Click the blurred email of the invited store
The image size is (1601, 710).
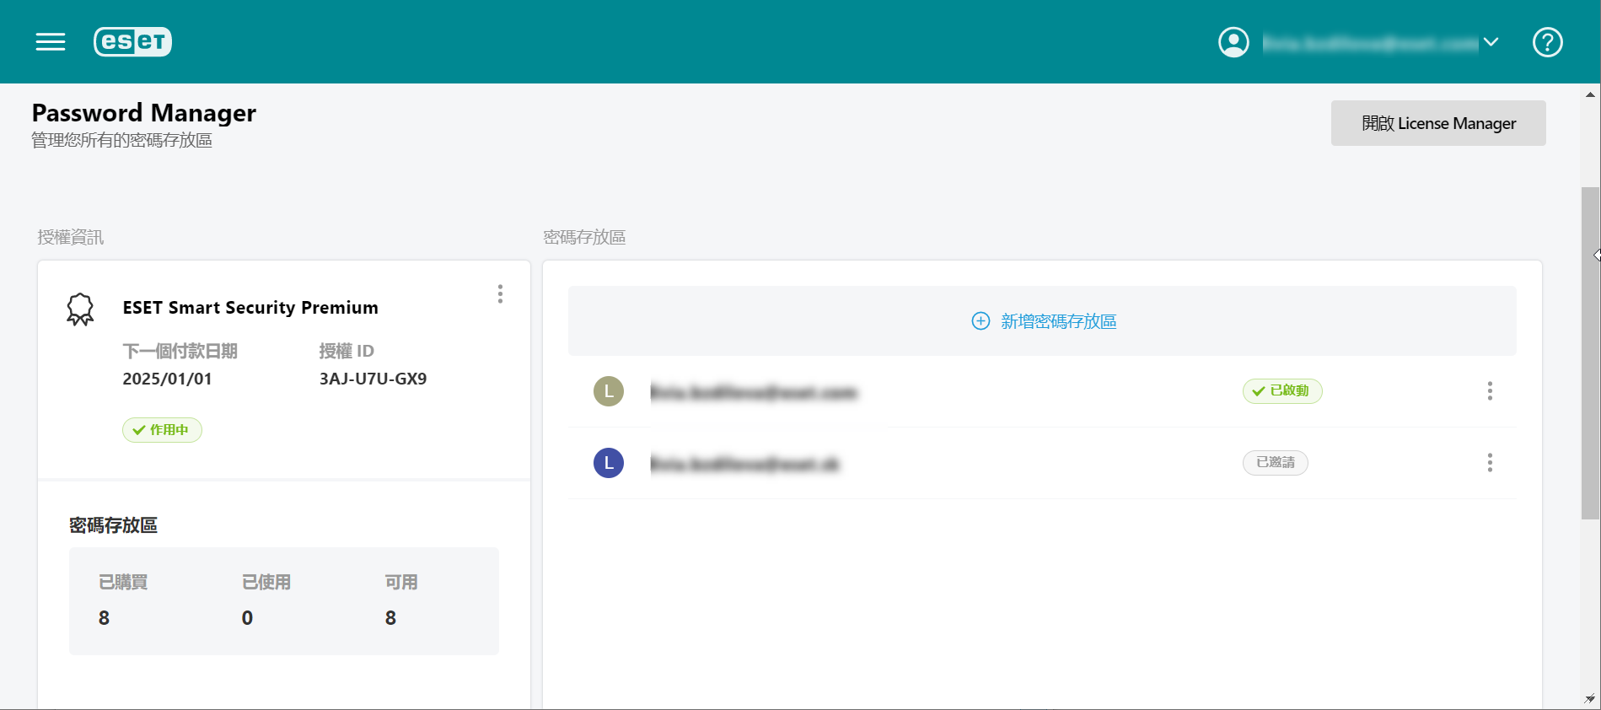[745, 464]
